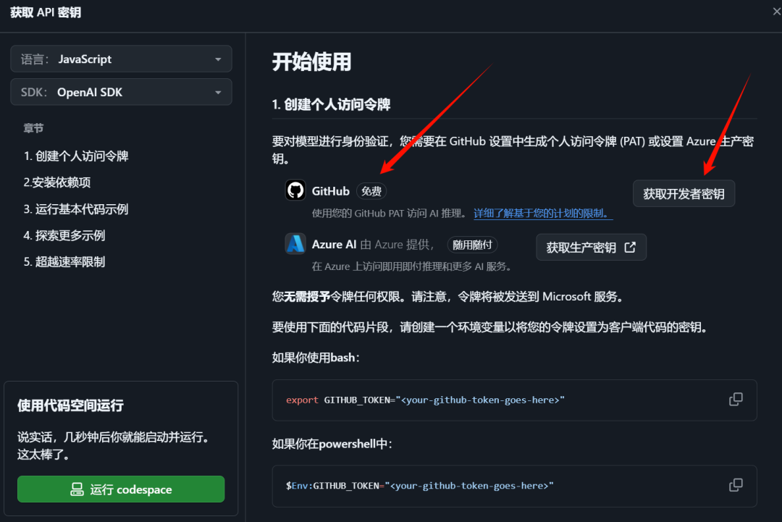Click the Azure AI 由 Azure 提供 label

pyautogui.click(x=373, y=244)
